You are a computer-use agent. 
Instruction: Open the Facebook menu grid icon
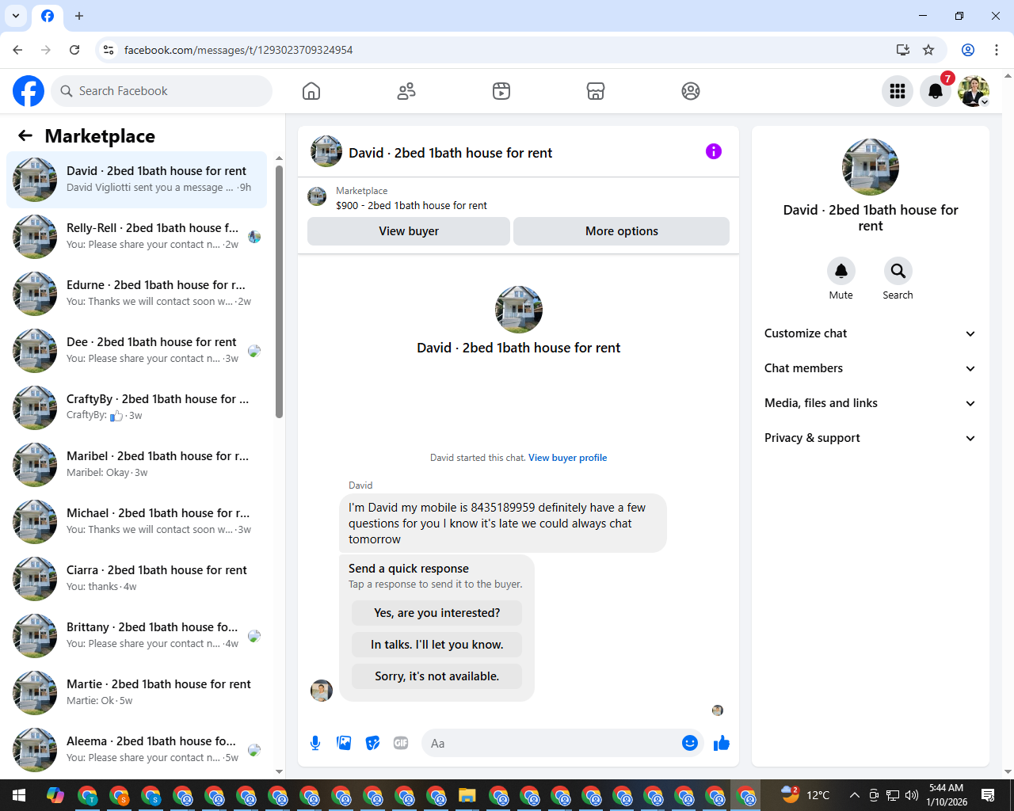tap(898, 91)
